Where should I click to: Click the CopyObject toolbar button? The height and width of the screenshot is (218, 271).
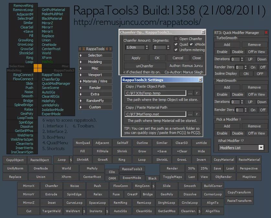[15, 160]
